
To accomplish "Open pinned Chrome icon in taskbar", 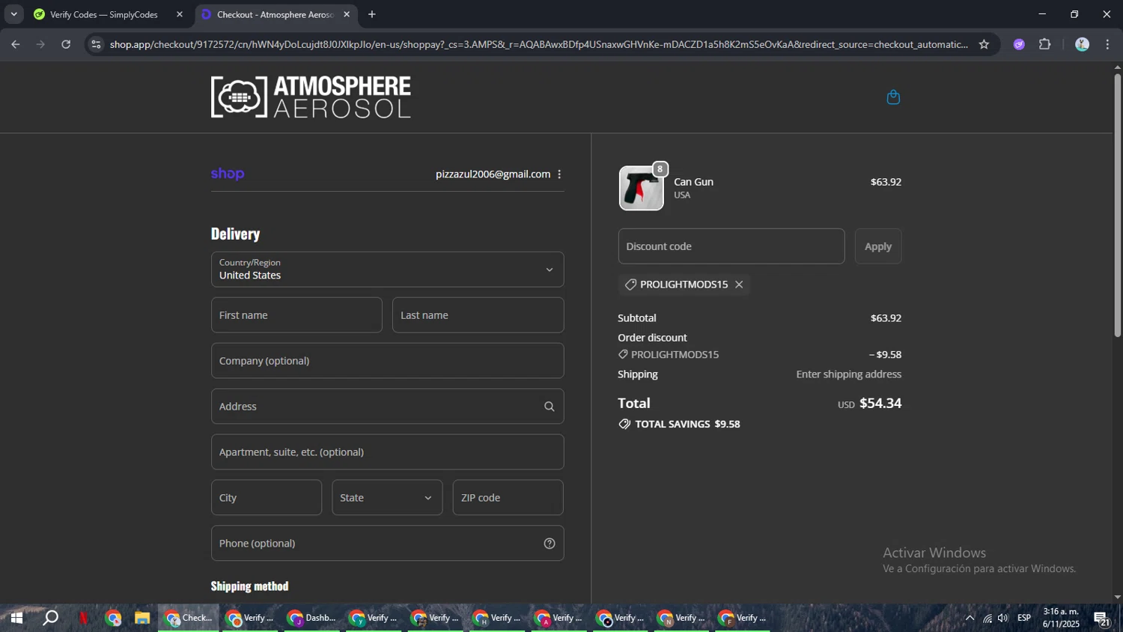I will (113, 619).
